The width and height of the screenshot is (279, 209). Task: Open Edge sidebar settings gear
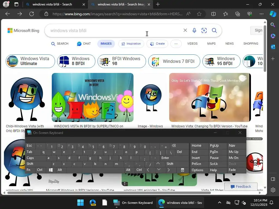pos(273,190)
